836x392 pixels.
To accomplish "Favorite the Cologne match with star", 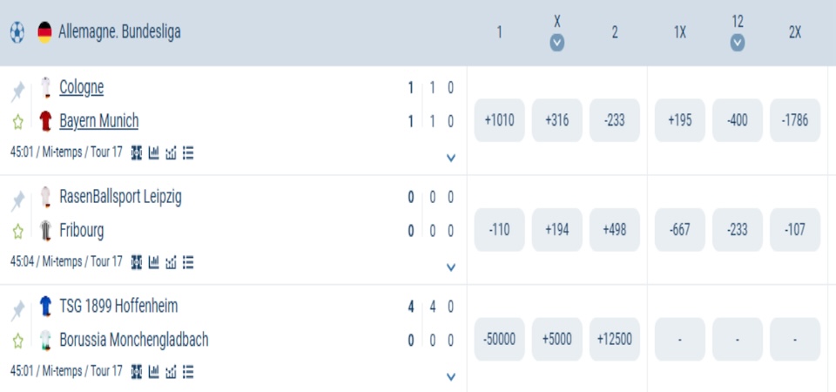I will [x=17, y=122].
